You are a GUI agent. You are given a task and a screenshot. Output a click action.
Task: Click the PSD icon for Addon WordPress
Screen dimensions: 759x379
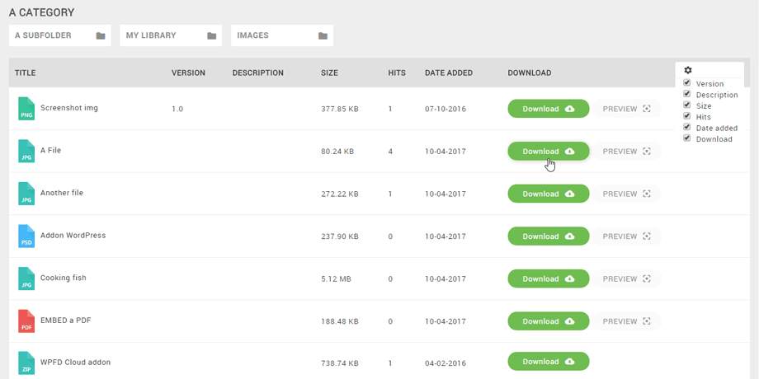(26, 236)
